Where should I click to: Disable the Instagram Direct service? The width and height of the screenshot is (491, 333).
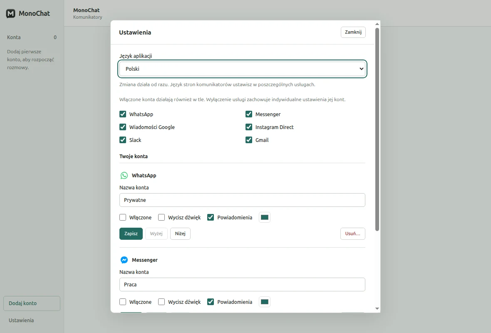pos(249,127)
